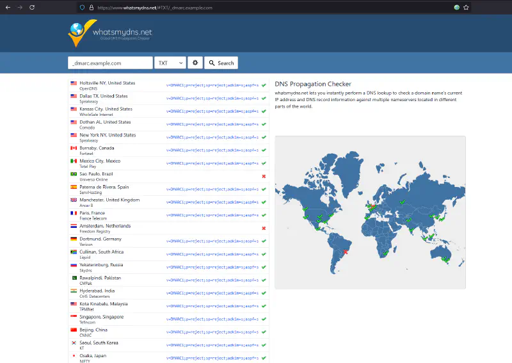The height and width of the screenshot is (363, 512).
Task: Click the DMARC result for Singapore row
Action: coord(212,319)
